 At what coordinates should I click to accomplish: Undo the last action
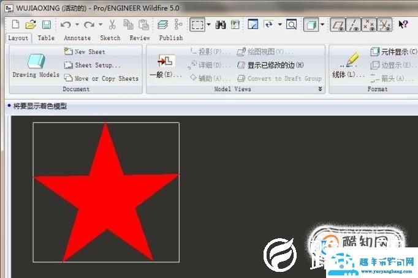tap(66, 24)
